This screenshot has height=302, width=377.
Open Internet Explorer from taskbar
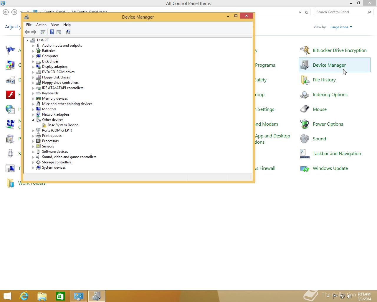tap(24, 296)
